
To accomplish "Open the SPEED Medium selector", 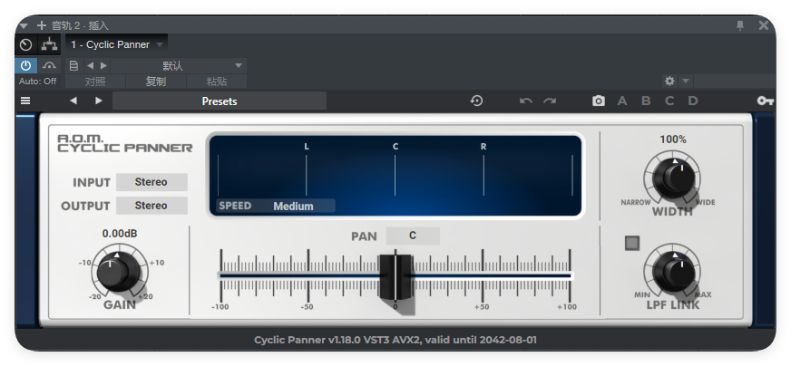I will pyautogui.click(x=276, y=206).
